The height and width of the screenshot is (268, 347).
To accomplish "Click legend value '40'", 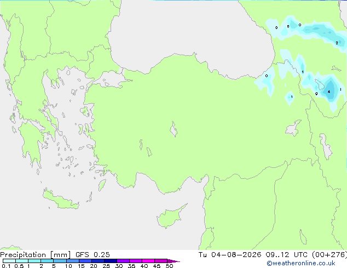I will 144,266.
